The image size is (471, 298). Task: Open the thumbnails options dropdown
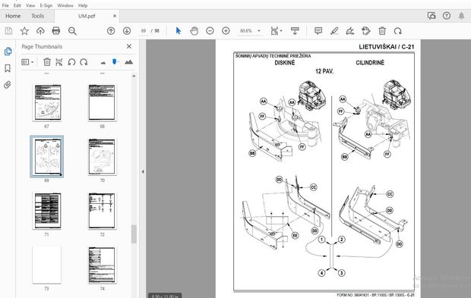coord(27,62)
